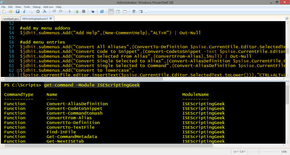Click Get-NextISETab in console output
This screenshot has height=155, width=290.
65,141
